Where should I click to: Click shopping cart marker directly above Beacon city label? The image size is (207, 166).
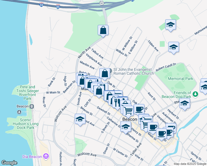[128, 111]
